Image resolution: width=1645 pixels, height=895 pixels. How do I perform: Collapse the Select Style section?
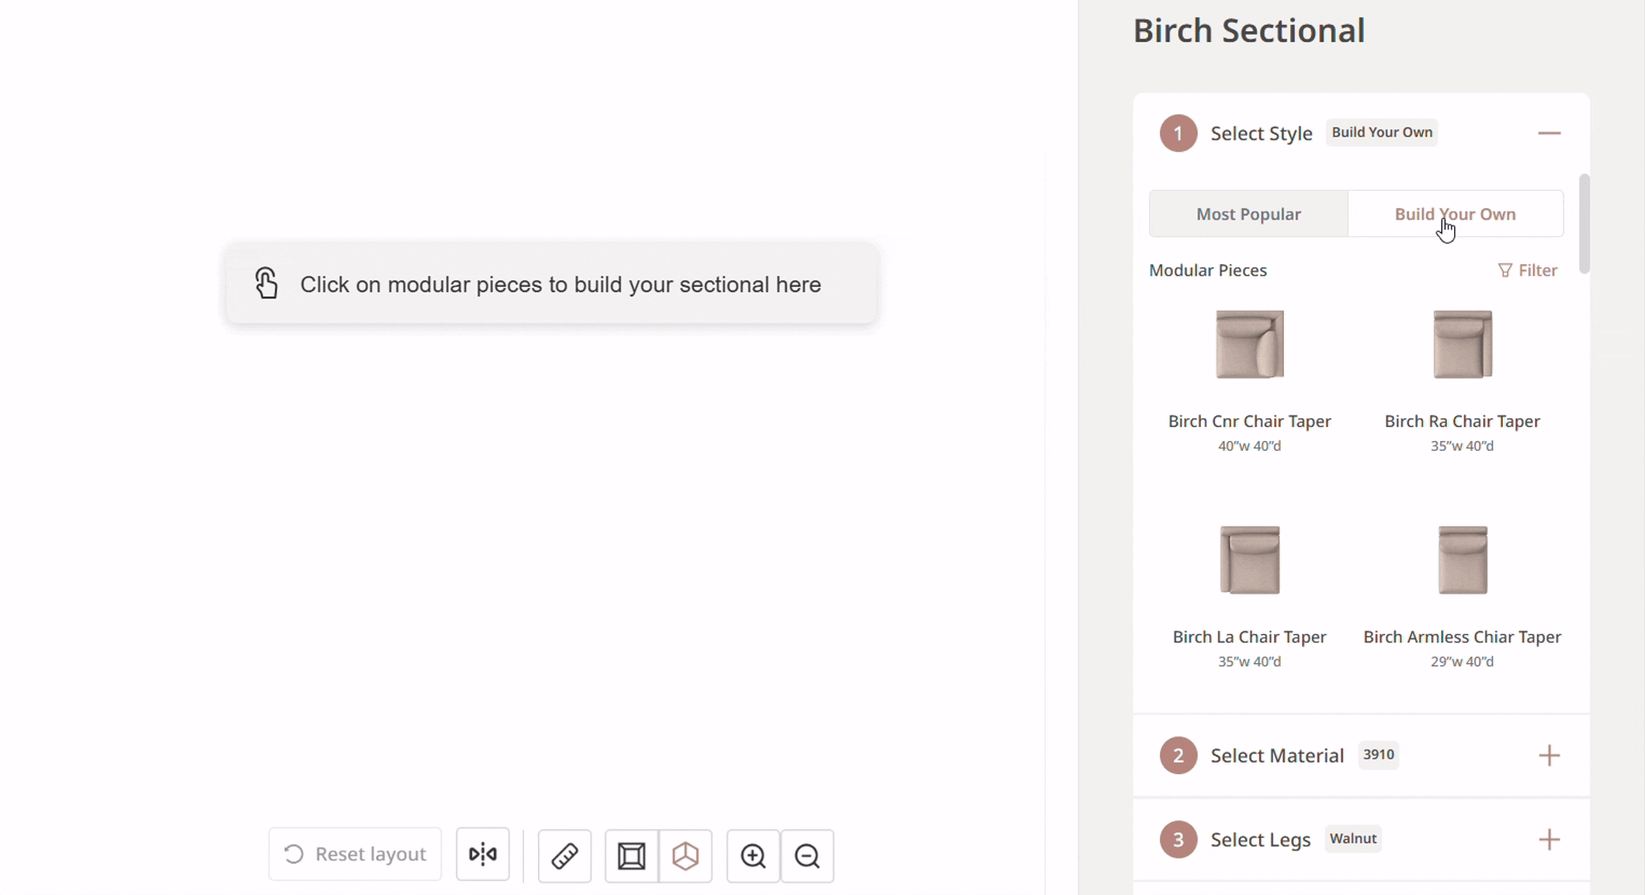1549,133
